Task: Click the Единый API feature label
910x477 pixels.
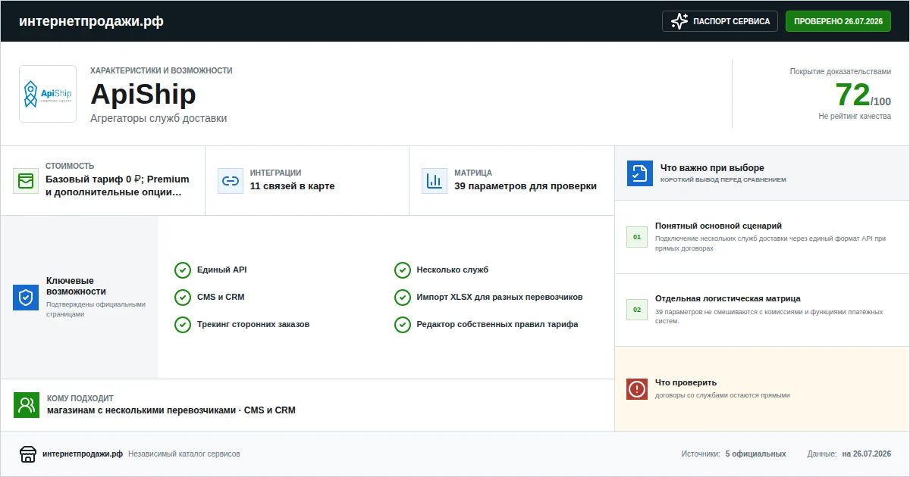Action: [x=222, y=270]
